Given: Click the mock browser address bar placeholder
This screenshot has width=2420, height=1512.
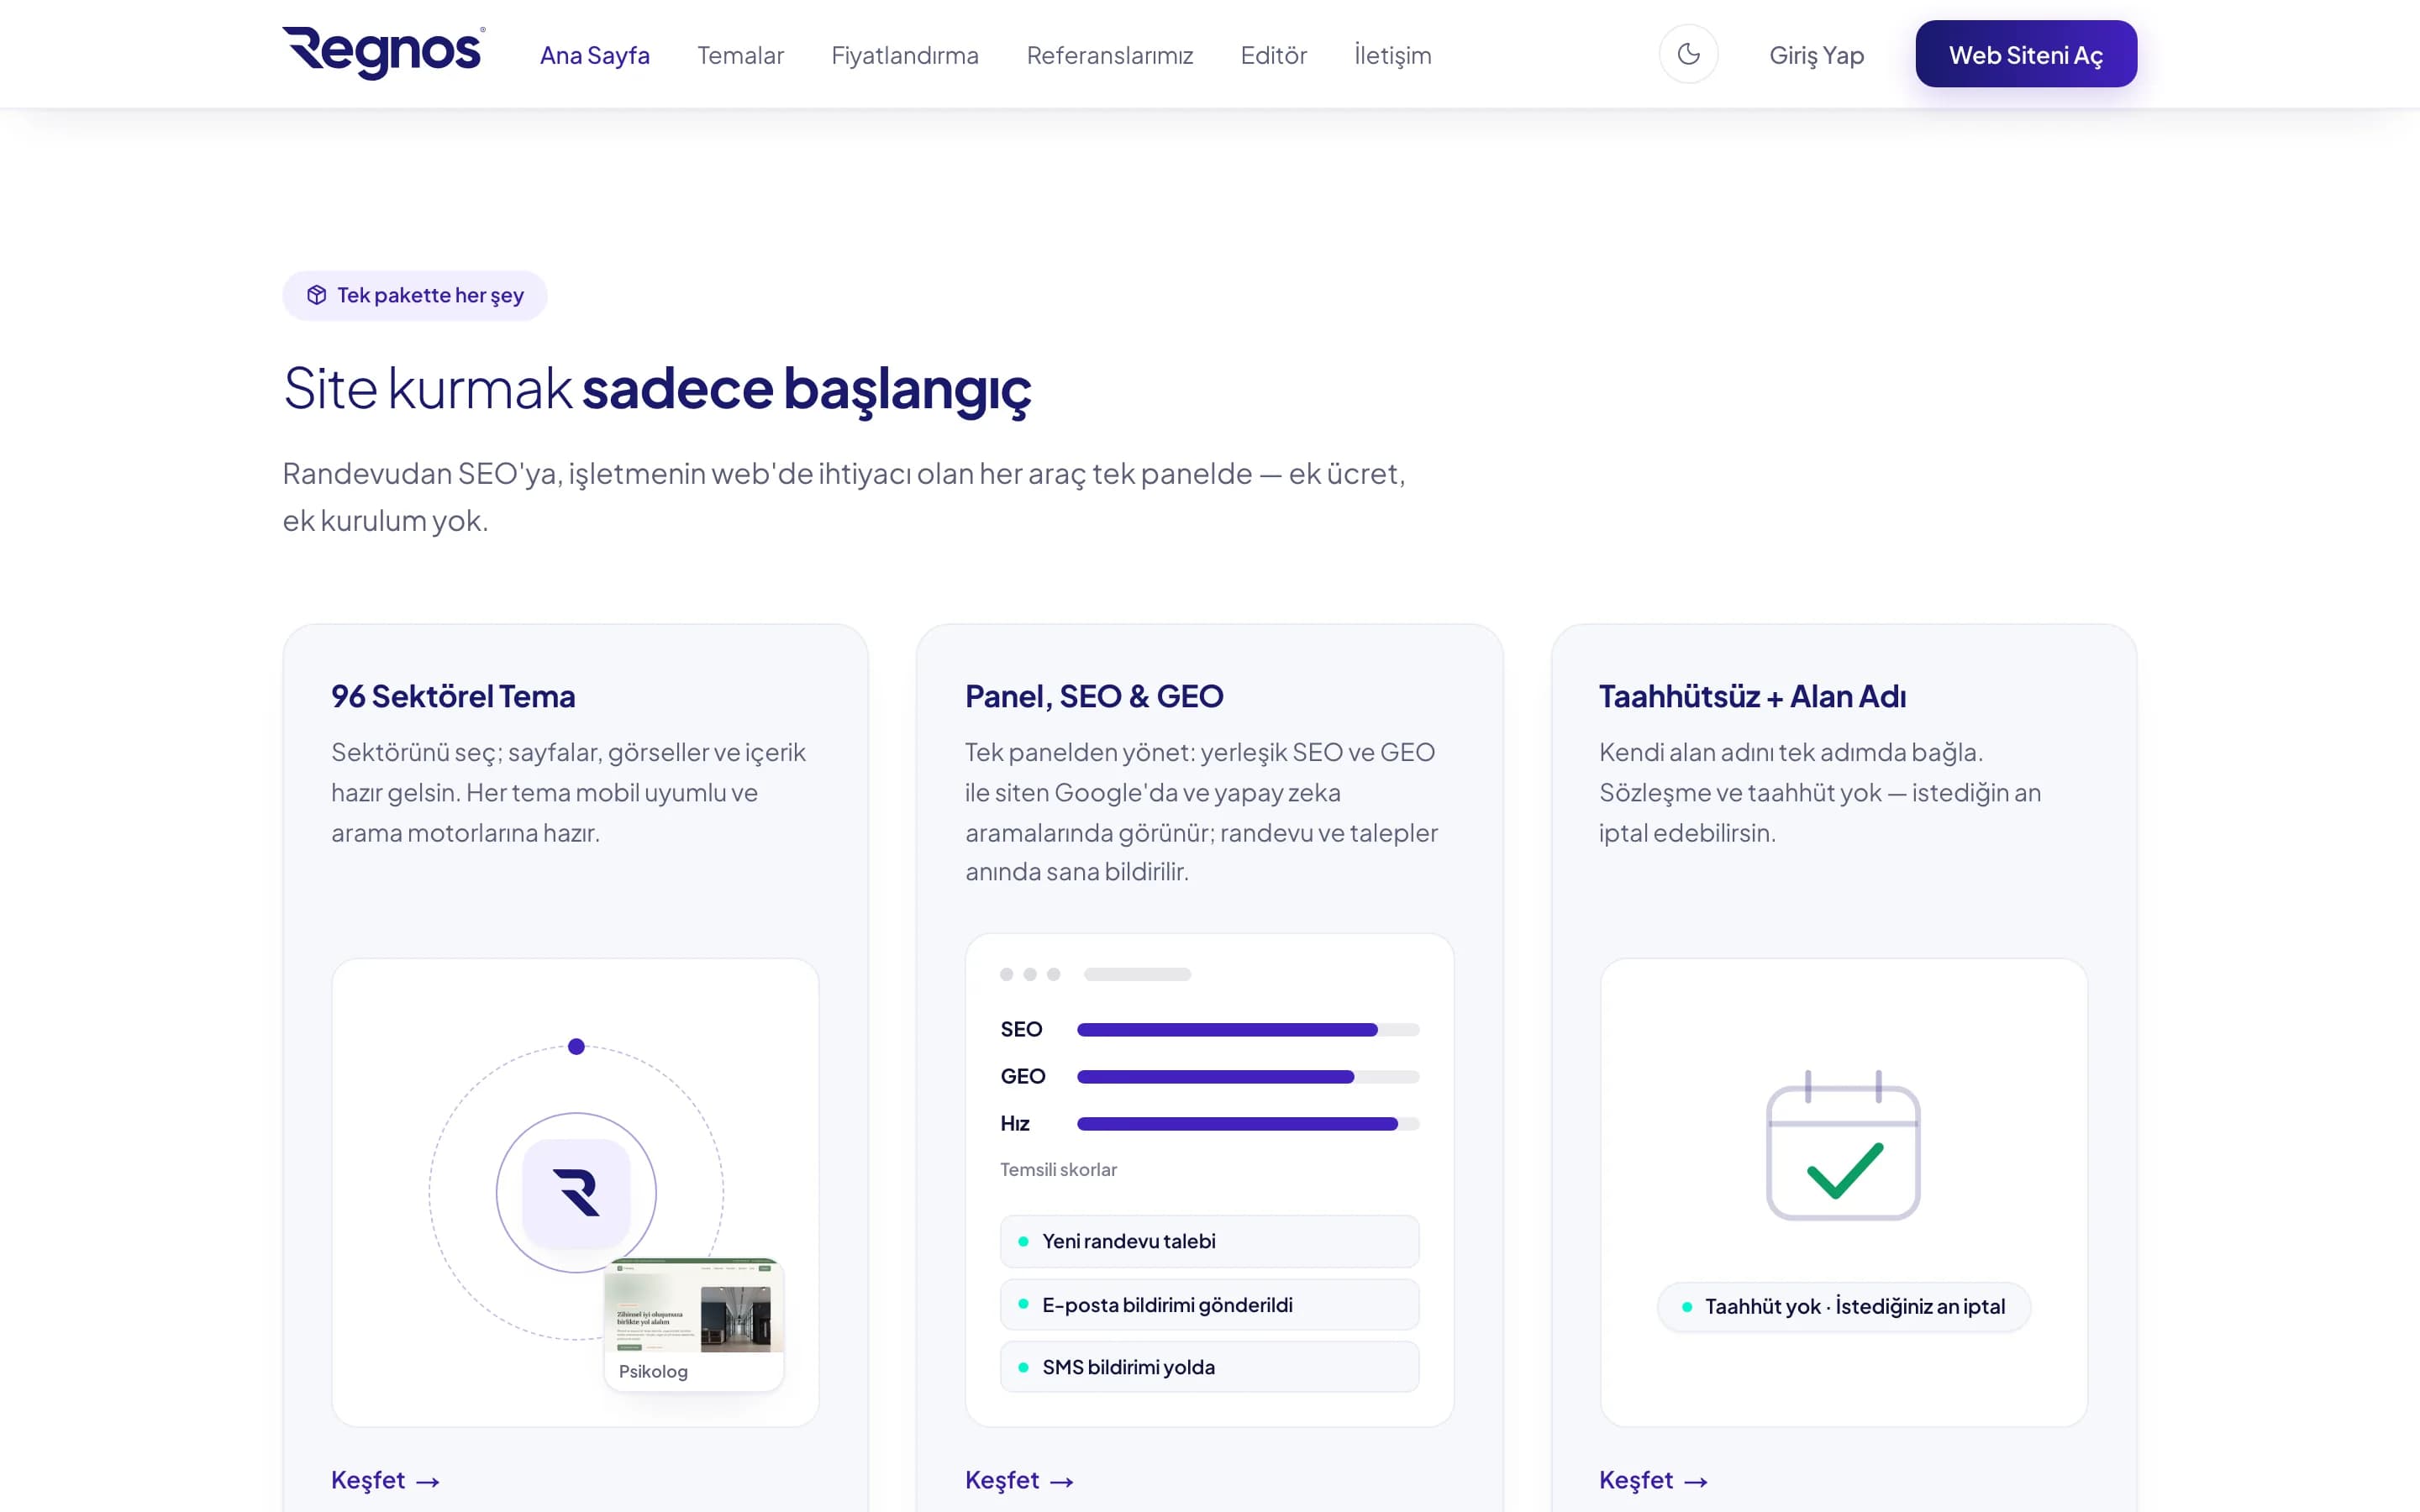Looking at the screenshot, I should pos(1137,974).
